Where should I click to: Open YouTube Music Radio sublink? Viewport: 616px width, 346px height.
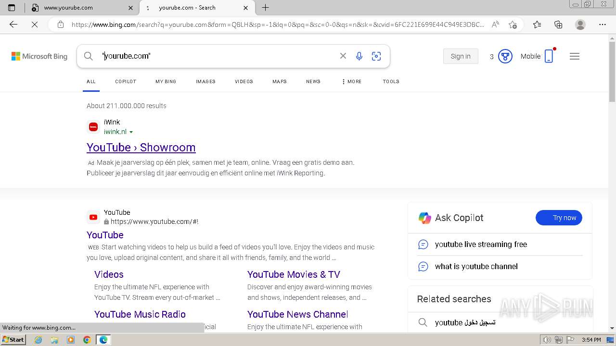(140, 314)
